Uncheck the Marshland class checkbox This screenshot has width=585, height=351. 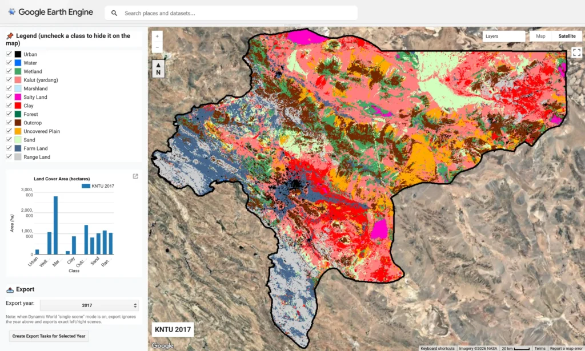[9, 88]
